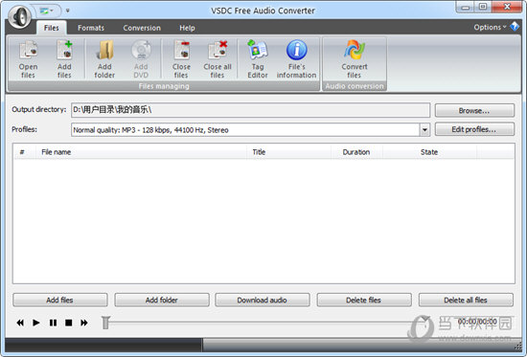Click the Close files ribbon icon

[181, 59]
